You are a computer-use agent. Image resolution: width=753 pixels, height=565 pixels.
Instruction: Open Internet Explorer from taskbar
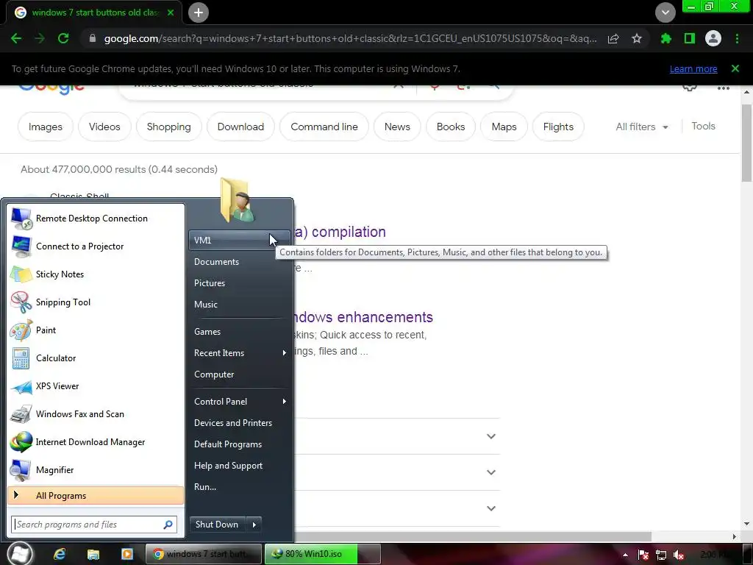point(60,554)
